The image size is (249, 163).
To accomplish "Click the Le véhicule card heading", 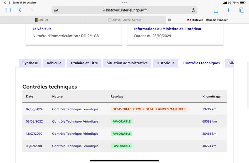I will pos(42,29).
